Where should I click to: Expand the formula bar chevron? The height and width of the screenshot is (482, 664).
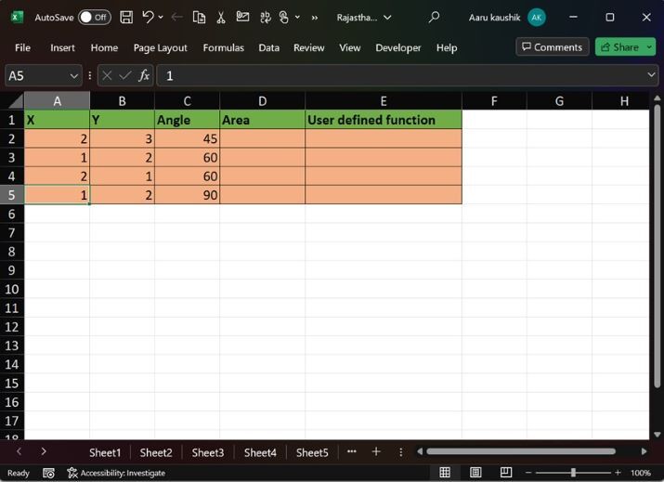[x=651, y=75]
